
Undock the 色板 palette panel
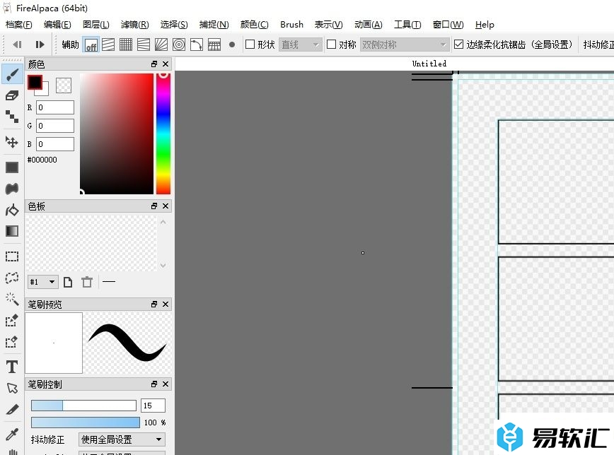tap(154, 206)
